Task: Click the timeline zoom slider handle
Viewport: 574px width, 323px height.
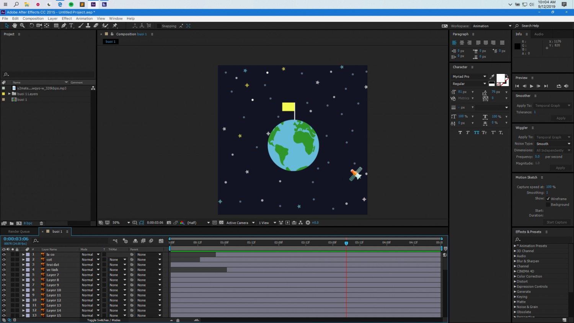Action: [178, 320]
